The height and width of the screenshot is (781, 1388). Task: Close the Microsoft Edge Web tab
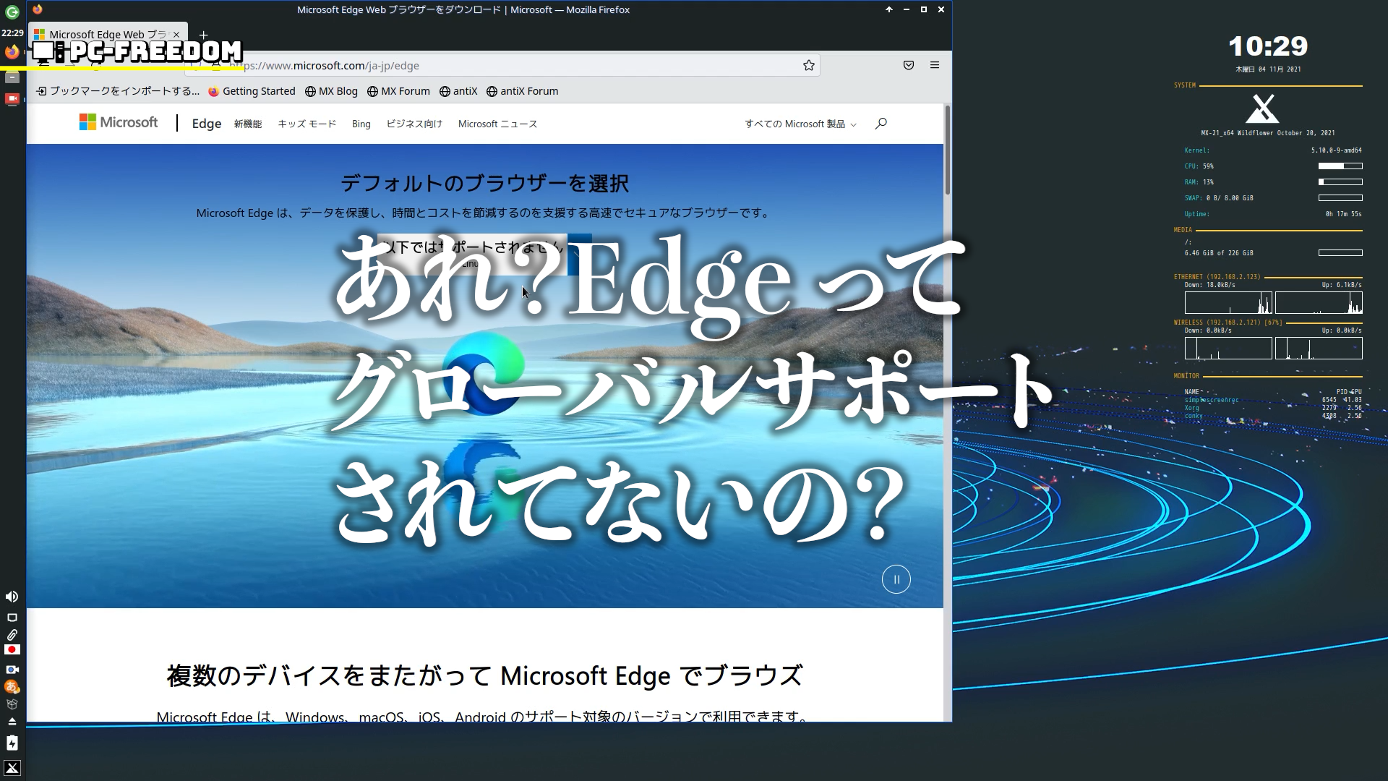coord(176,35)
